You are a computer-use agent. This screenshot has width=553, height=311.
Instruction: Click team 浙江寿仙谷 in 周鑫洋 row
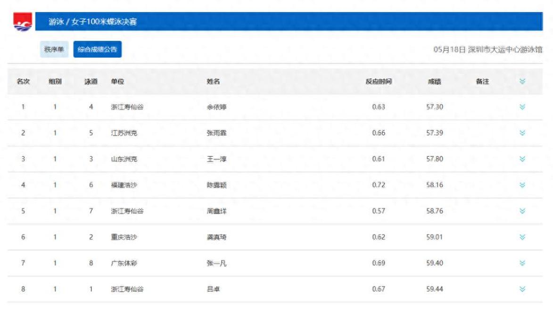[127, 211]
